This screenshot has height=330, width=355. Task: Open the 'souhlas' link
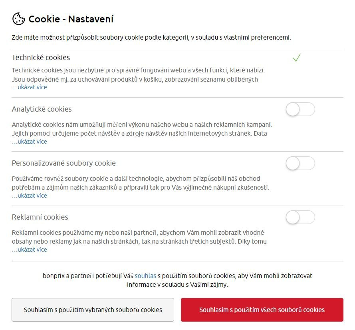145,276
